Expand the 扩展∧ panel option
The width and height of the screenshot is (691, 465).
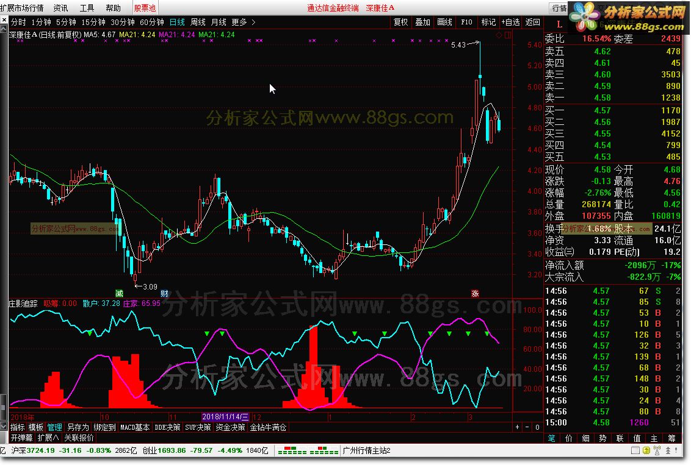pyautogui.click(x=48, y=438)
